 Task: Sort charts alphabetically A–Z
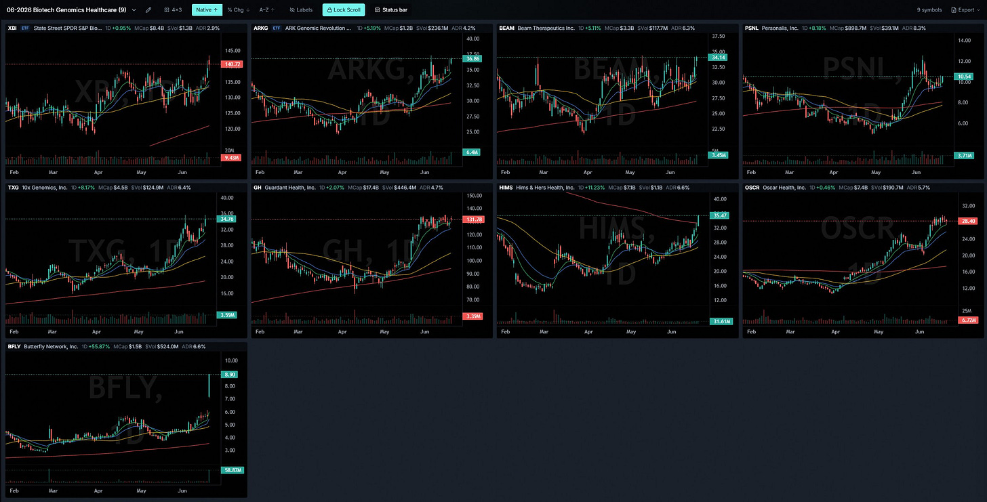coord(267,10)
